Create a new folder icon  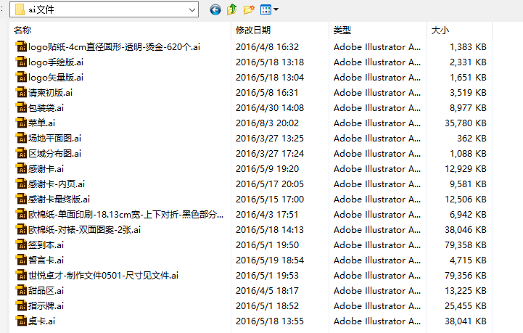(x=249, y=9)
